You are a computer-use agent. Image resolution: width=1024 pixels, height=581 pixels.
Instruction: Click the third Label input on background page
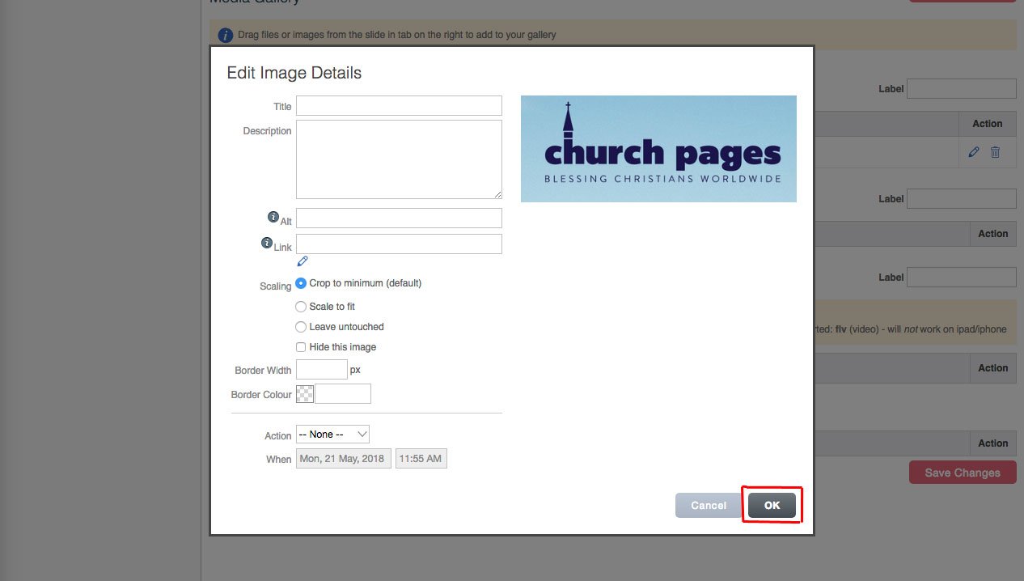[962, 277]
